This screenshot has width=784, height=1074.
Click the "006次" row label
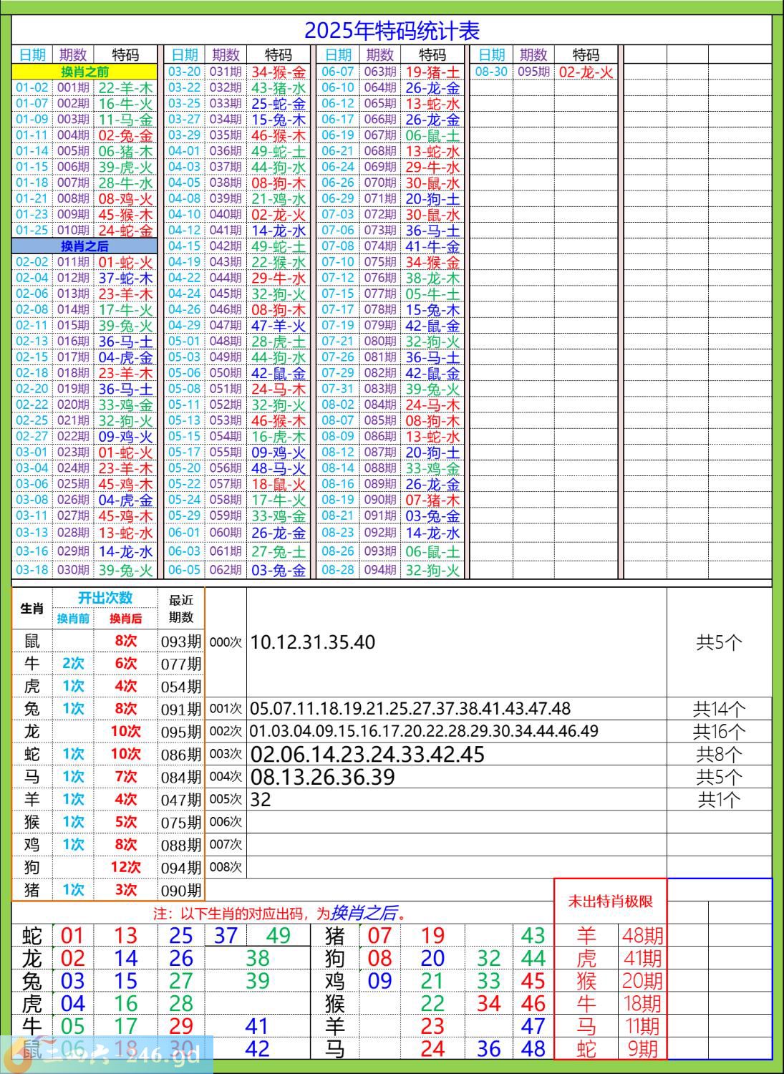tap(226, 822)
